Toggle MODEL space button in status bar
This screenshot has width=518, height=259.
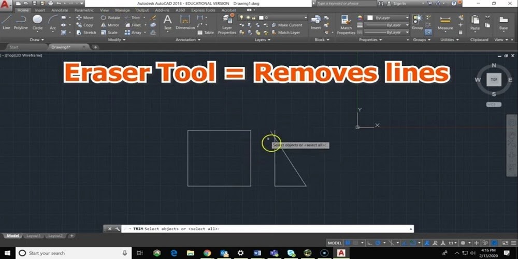[x=335, y=243]
